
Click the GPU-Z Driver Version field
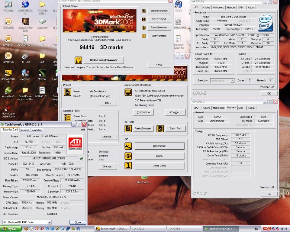pyautogui.click(x=52, y=197)
